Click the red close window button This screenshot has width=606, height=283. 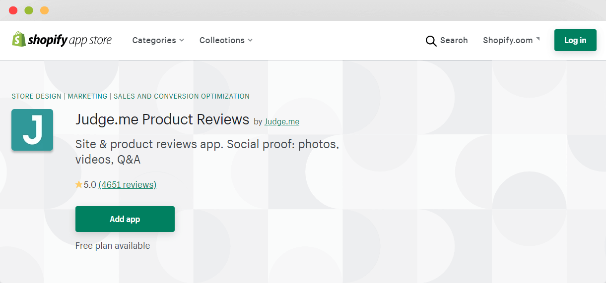point(13,10)
